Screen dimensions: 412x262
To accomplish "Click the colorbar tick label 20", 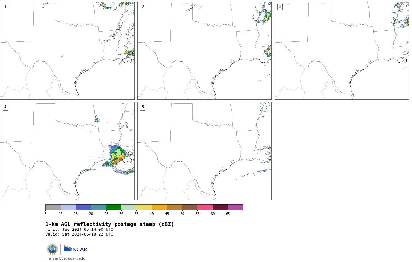I will [x=91, y=214].
